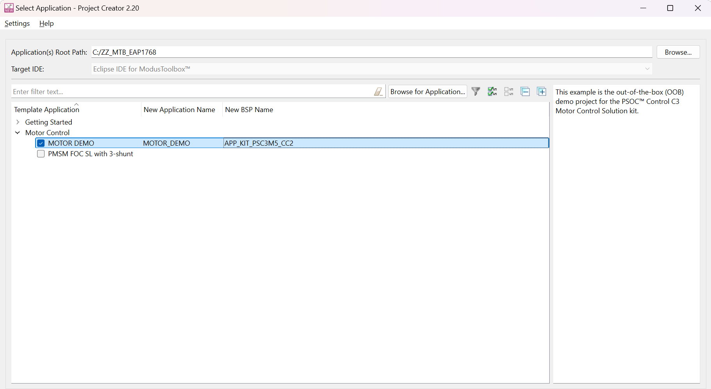Click the out-of-the-box demo description text
This screenshot has width=711, height=389.
[x=620, y=102]
